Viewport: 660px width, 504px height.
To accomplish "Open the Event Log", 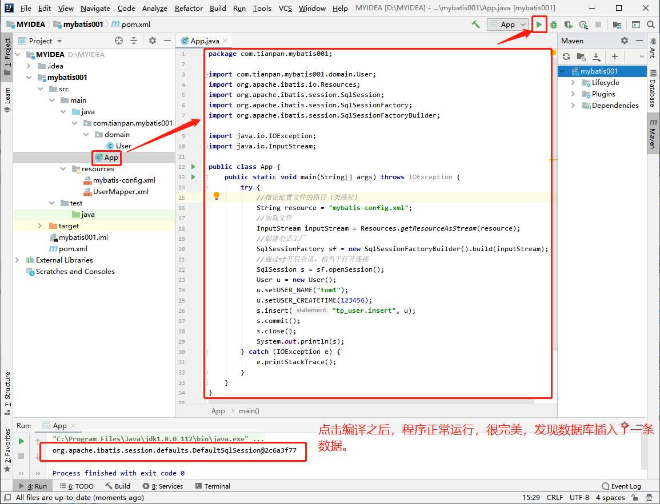I will point(621,486).
